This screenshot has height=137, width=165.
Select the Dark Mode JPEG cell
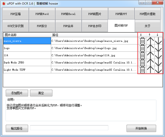pyautogui.click(x=27, y=62)
